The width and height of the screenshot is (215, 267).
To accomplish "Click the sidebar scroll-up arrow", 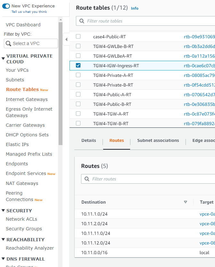I will click(61, 20).
